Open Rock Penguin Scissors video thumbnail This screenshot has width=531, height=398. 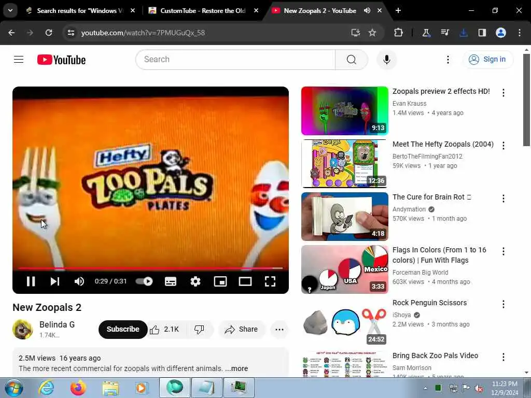pos(344,322)
